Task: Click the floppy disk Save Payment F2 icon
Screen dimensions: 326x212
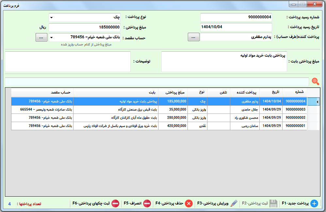Action: point(273,203)
